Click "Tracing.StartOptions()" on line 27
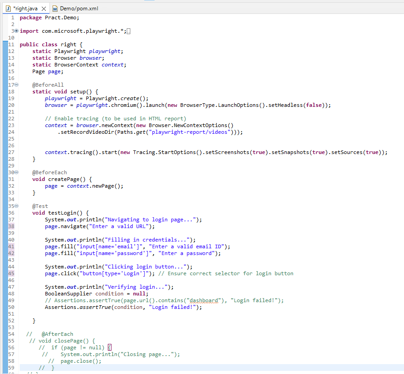The height and width of the screenshot is (374, 404). tap(168, 152)
